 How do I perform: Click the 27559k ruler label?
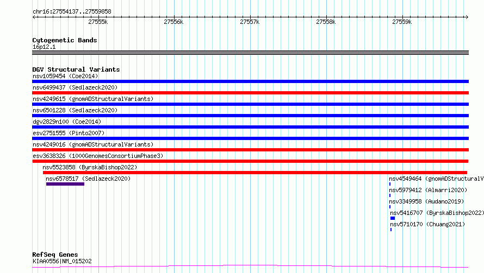point(402,22)
